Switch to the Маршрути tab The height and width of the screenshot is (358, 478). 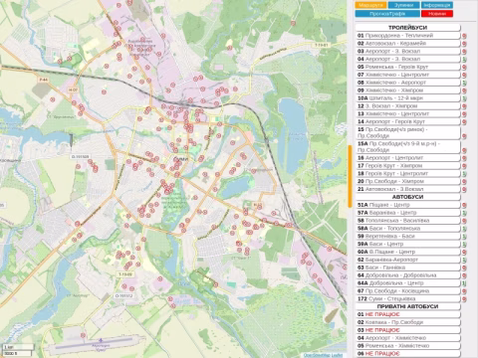click(x=370, y=5)
